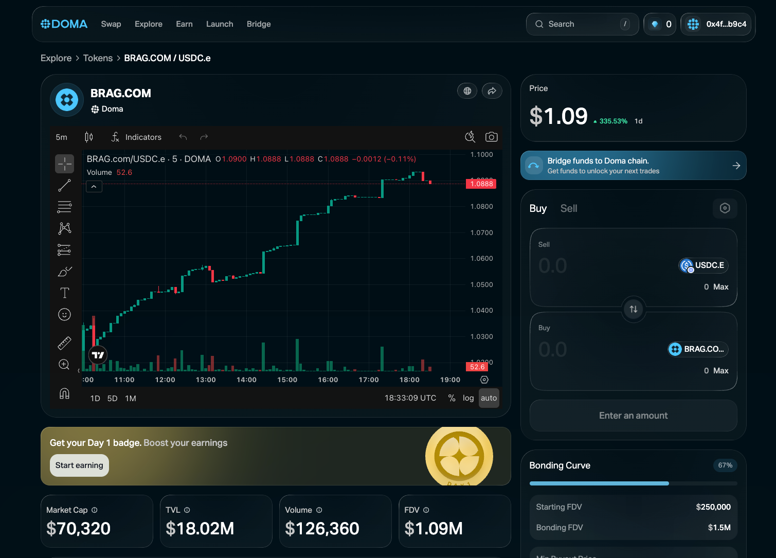Open the 5m interval dropdown
This screenshot has width=776, height=558.
point(62,137)
